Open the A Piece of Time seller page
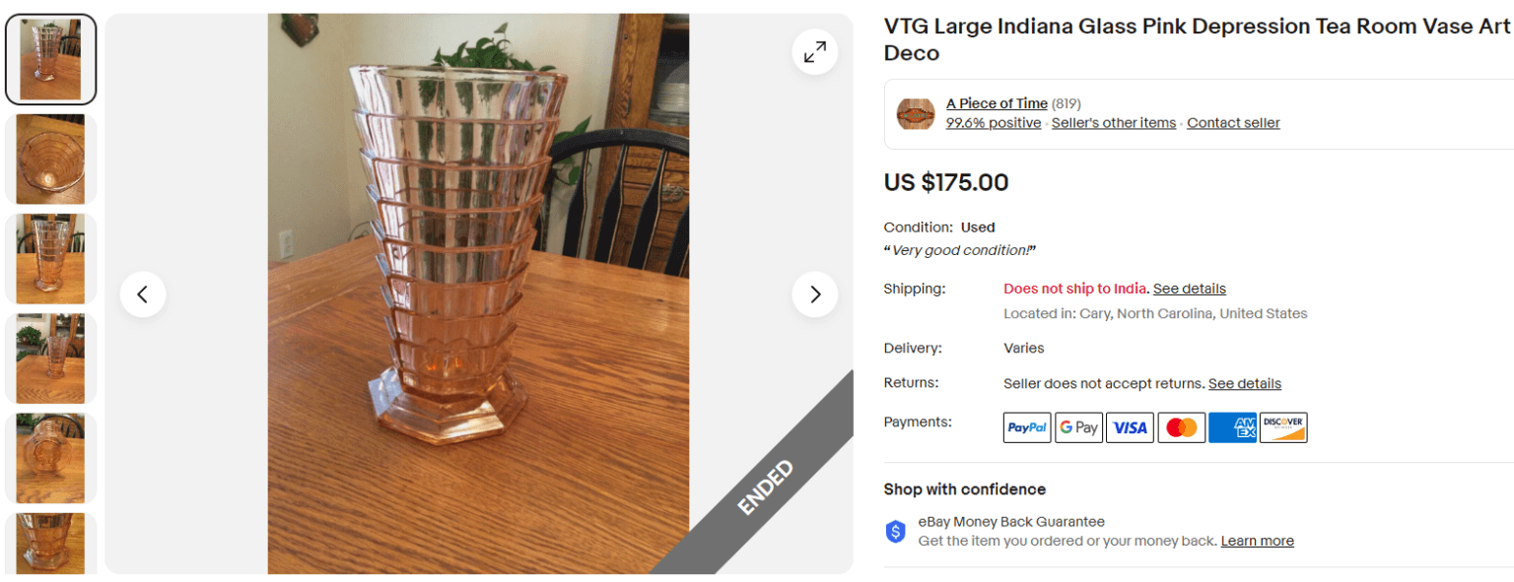This screenshot has width=1514, height=582. pos(996,102)
